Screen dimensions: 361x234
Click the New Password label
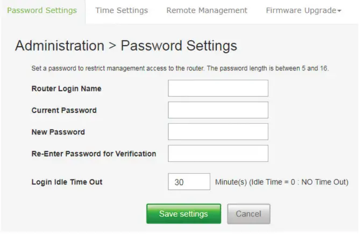click(x=58, y=132)
